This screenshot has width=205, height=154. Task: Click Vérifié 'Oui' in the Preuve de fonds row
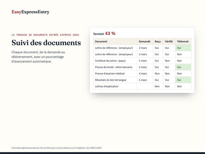tap(169, 67)
